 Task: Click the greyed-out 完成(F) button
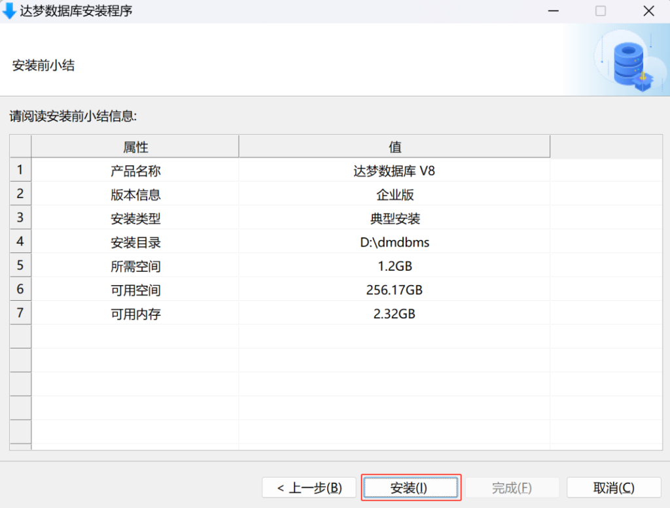(x=512, y=488)
